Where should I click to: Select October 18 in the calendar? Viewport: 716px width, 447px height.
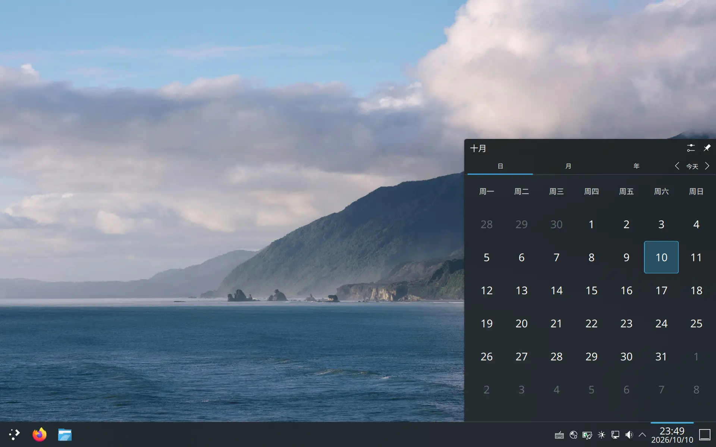coord(696,291)
